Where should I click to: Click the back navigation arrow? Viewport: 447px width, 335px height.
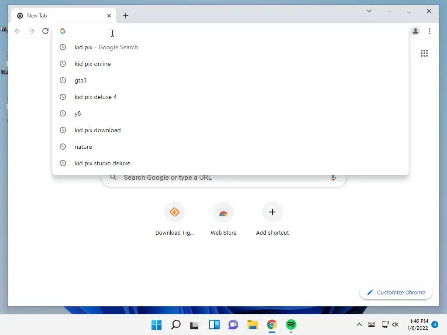(x=17, y=31)
